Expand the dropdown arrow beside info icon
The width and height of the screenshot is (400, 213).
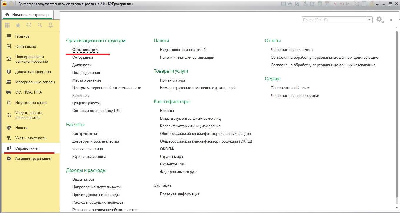[377, 4]
